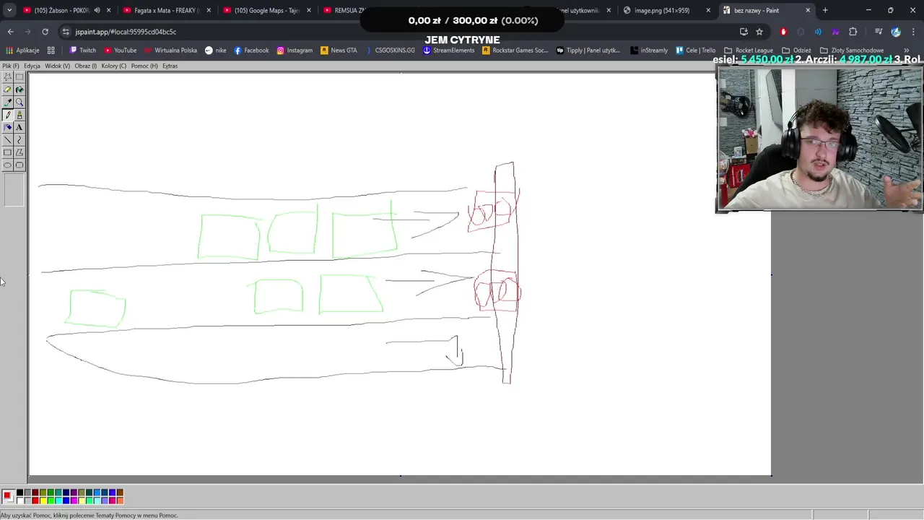Select the Eraser tool

[7, 90]
